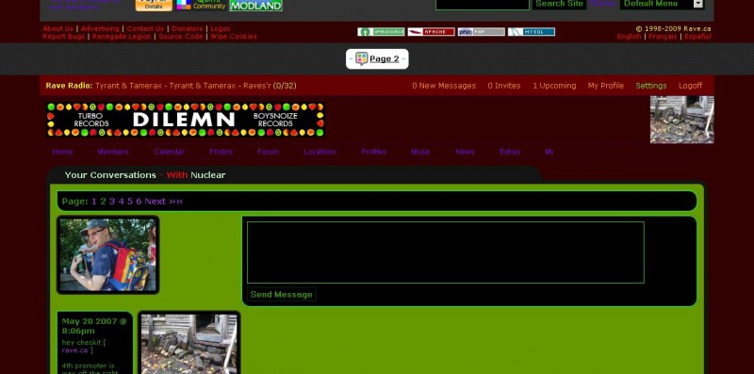Click the Search Site button
The image size is (754, 374).
559,4
